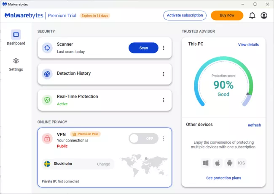Change the Stockholm VPN location
Screen dimensions: 274x194
click(103, 164)
